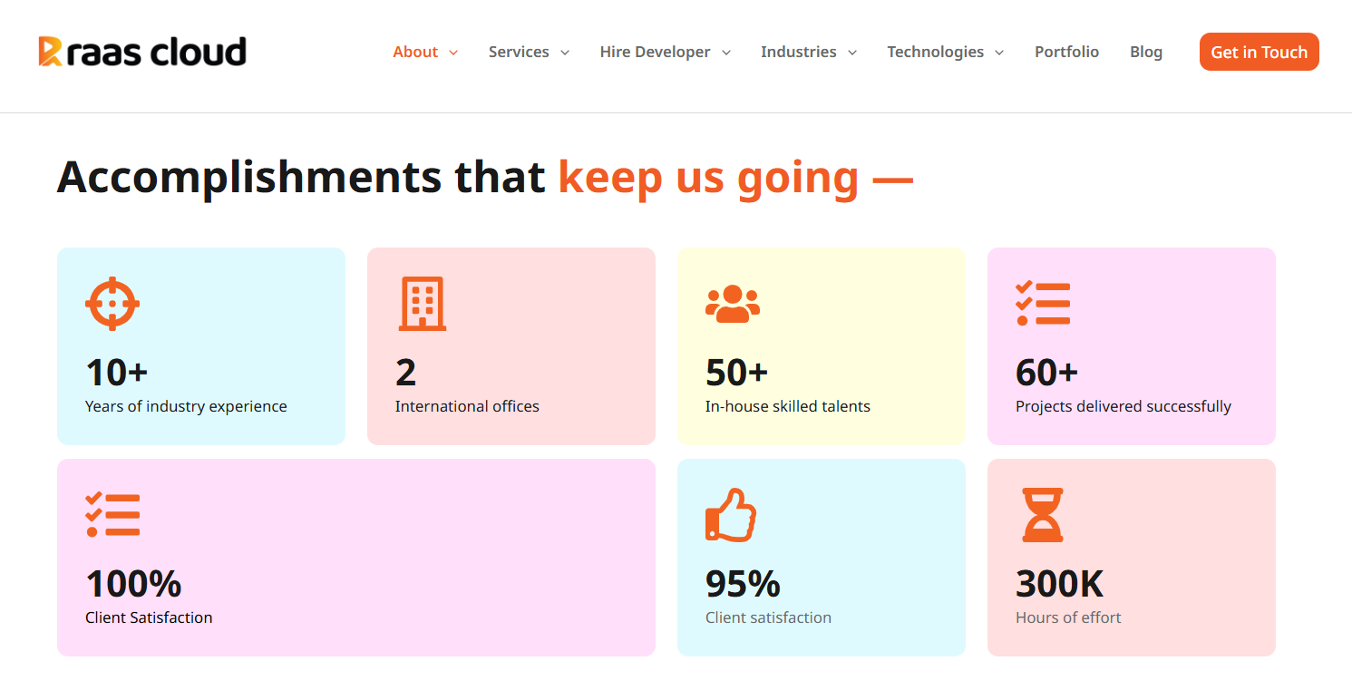Click the International offices label
1352x690 pixels.
(x=467, y=406)
